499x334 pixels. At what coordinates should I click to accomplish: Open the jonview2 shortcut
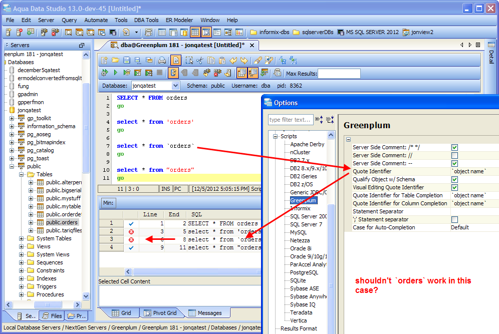click(x=418, y=32)
